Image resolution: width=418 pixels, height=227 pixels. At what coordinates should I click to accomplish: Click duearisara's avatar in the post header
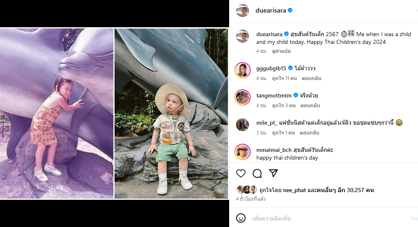pos(243,11)
